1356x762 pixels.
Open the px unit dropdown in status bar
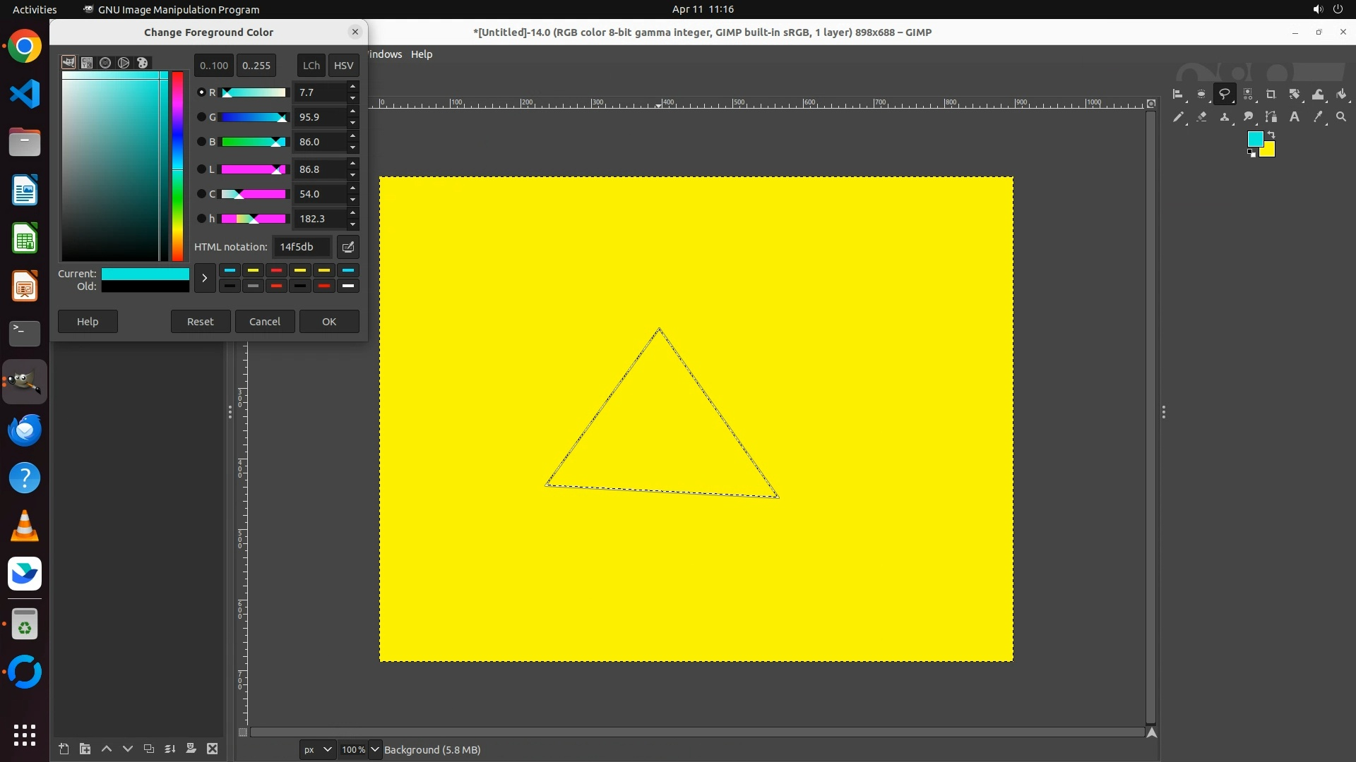pos(317,749)
